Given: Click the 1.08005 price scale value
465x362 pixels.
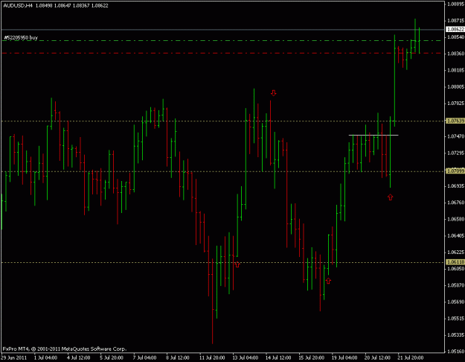Looking at the screenshot, I should pos(455,86).
